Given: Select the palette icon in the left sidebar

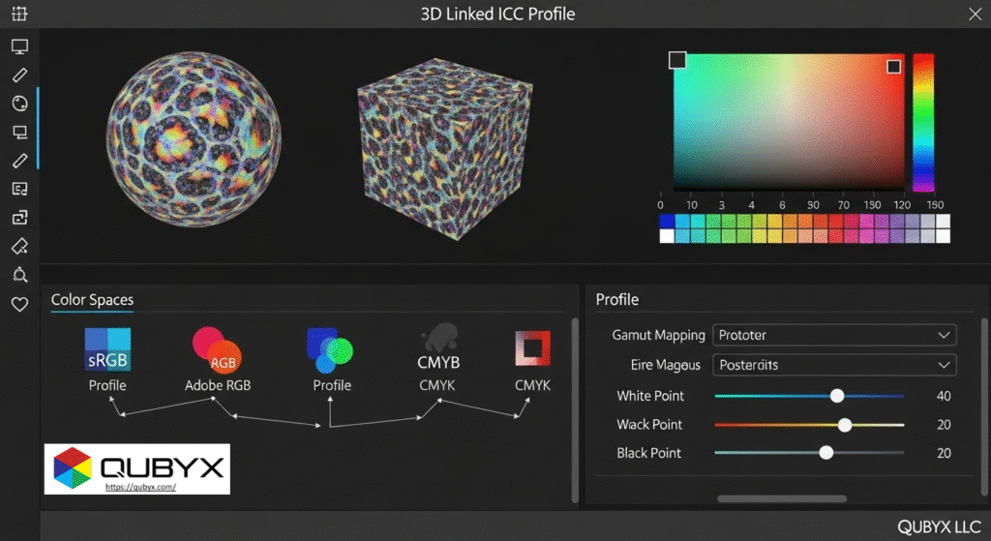Looking at the screenshot, I should click(x=19, y=104).
